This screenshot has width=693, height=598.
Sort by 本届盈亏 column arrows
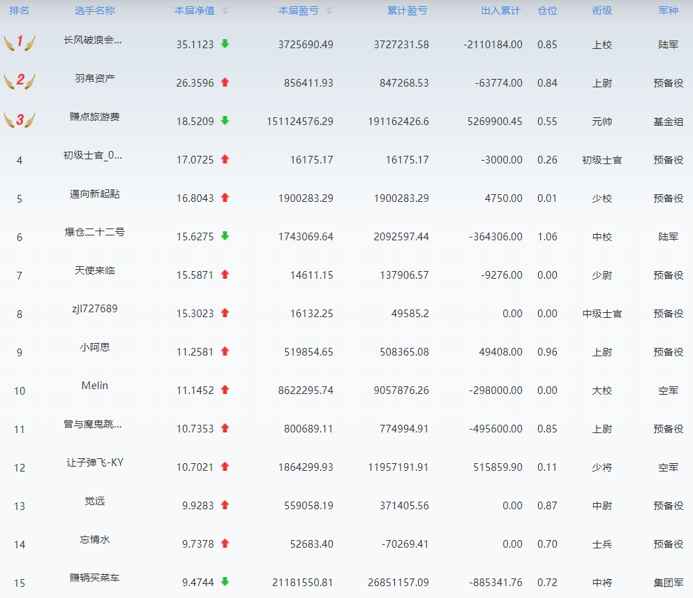click(329, 11)
